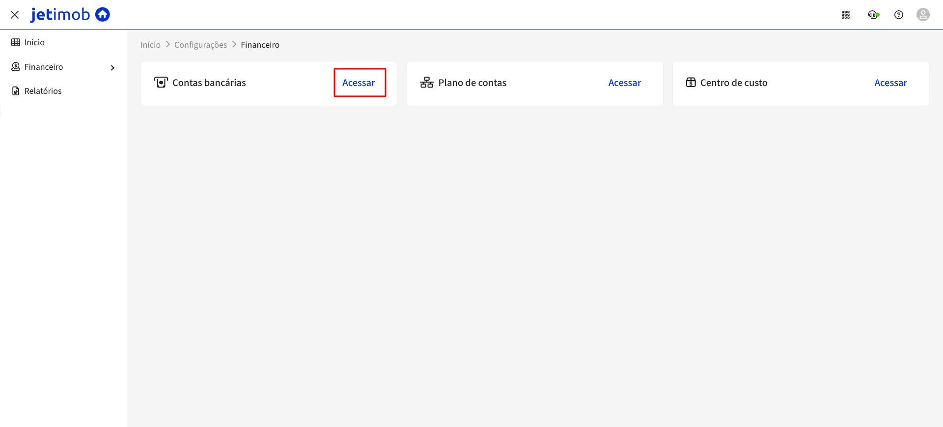Select Financeiro in the sidebar

point(44,67)
